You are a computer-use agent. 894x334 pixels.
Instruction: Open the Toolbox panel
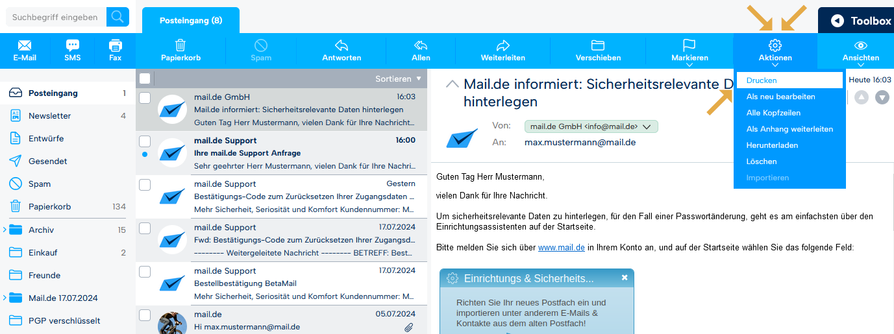pos(856,21)
